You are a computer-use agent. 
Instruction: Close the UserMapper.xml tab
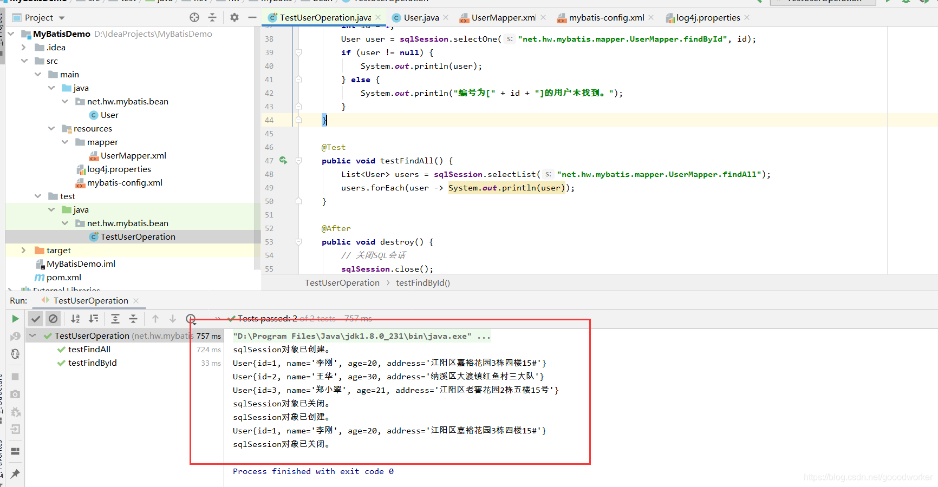[543, 17]
